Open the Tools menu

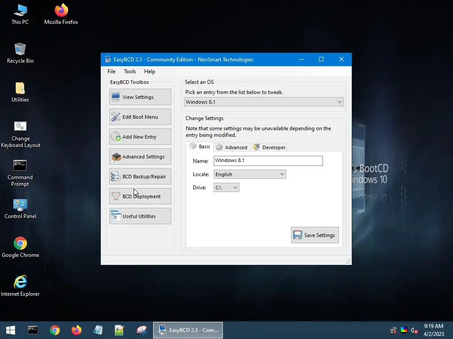130,72
